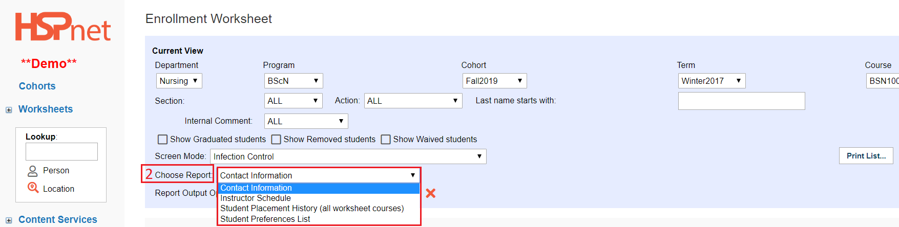Click the HSPnet logo

(62, 27)
